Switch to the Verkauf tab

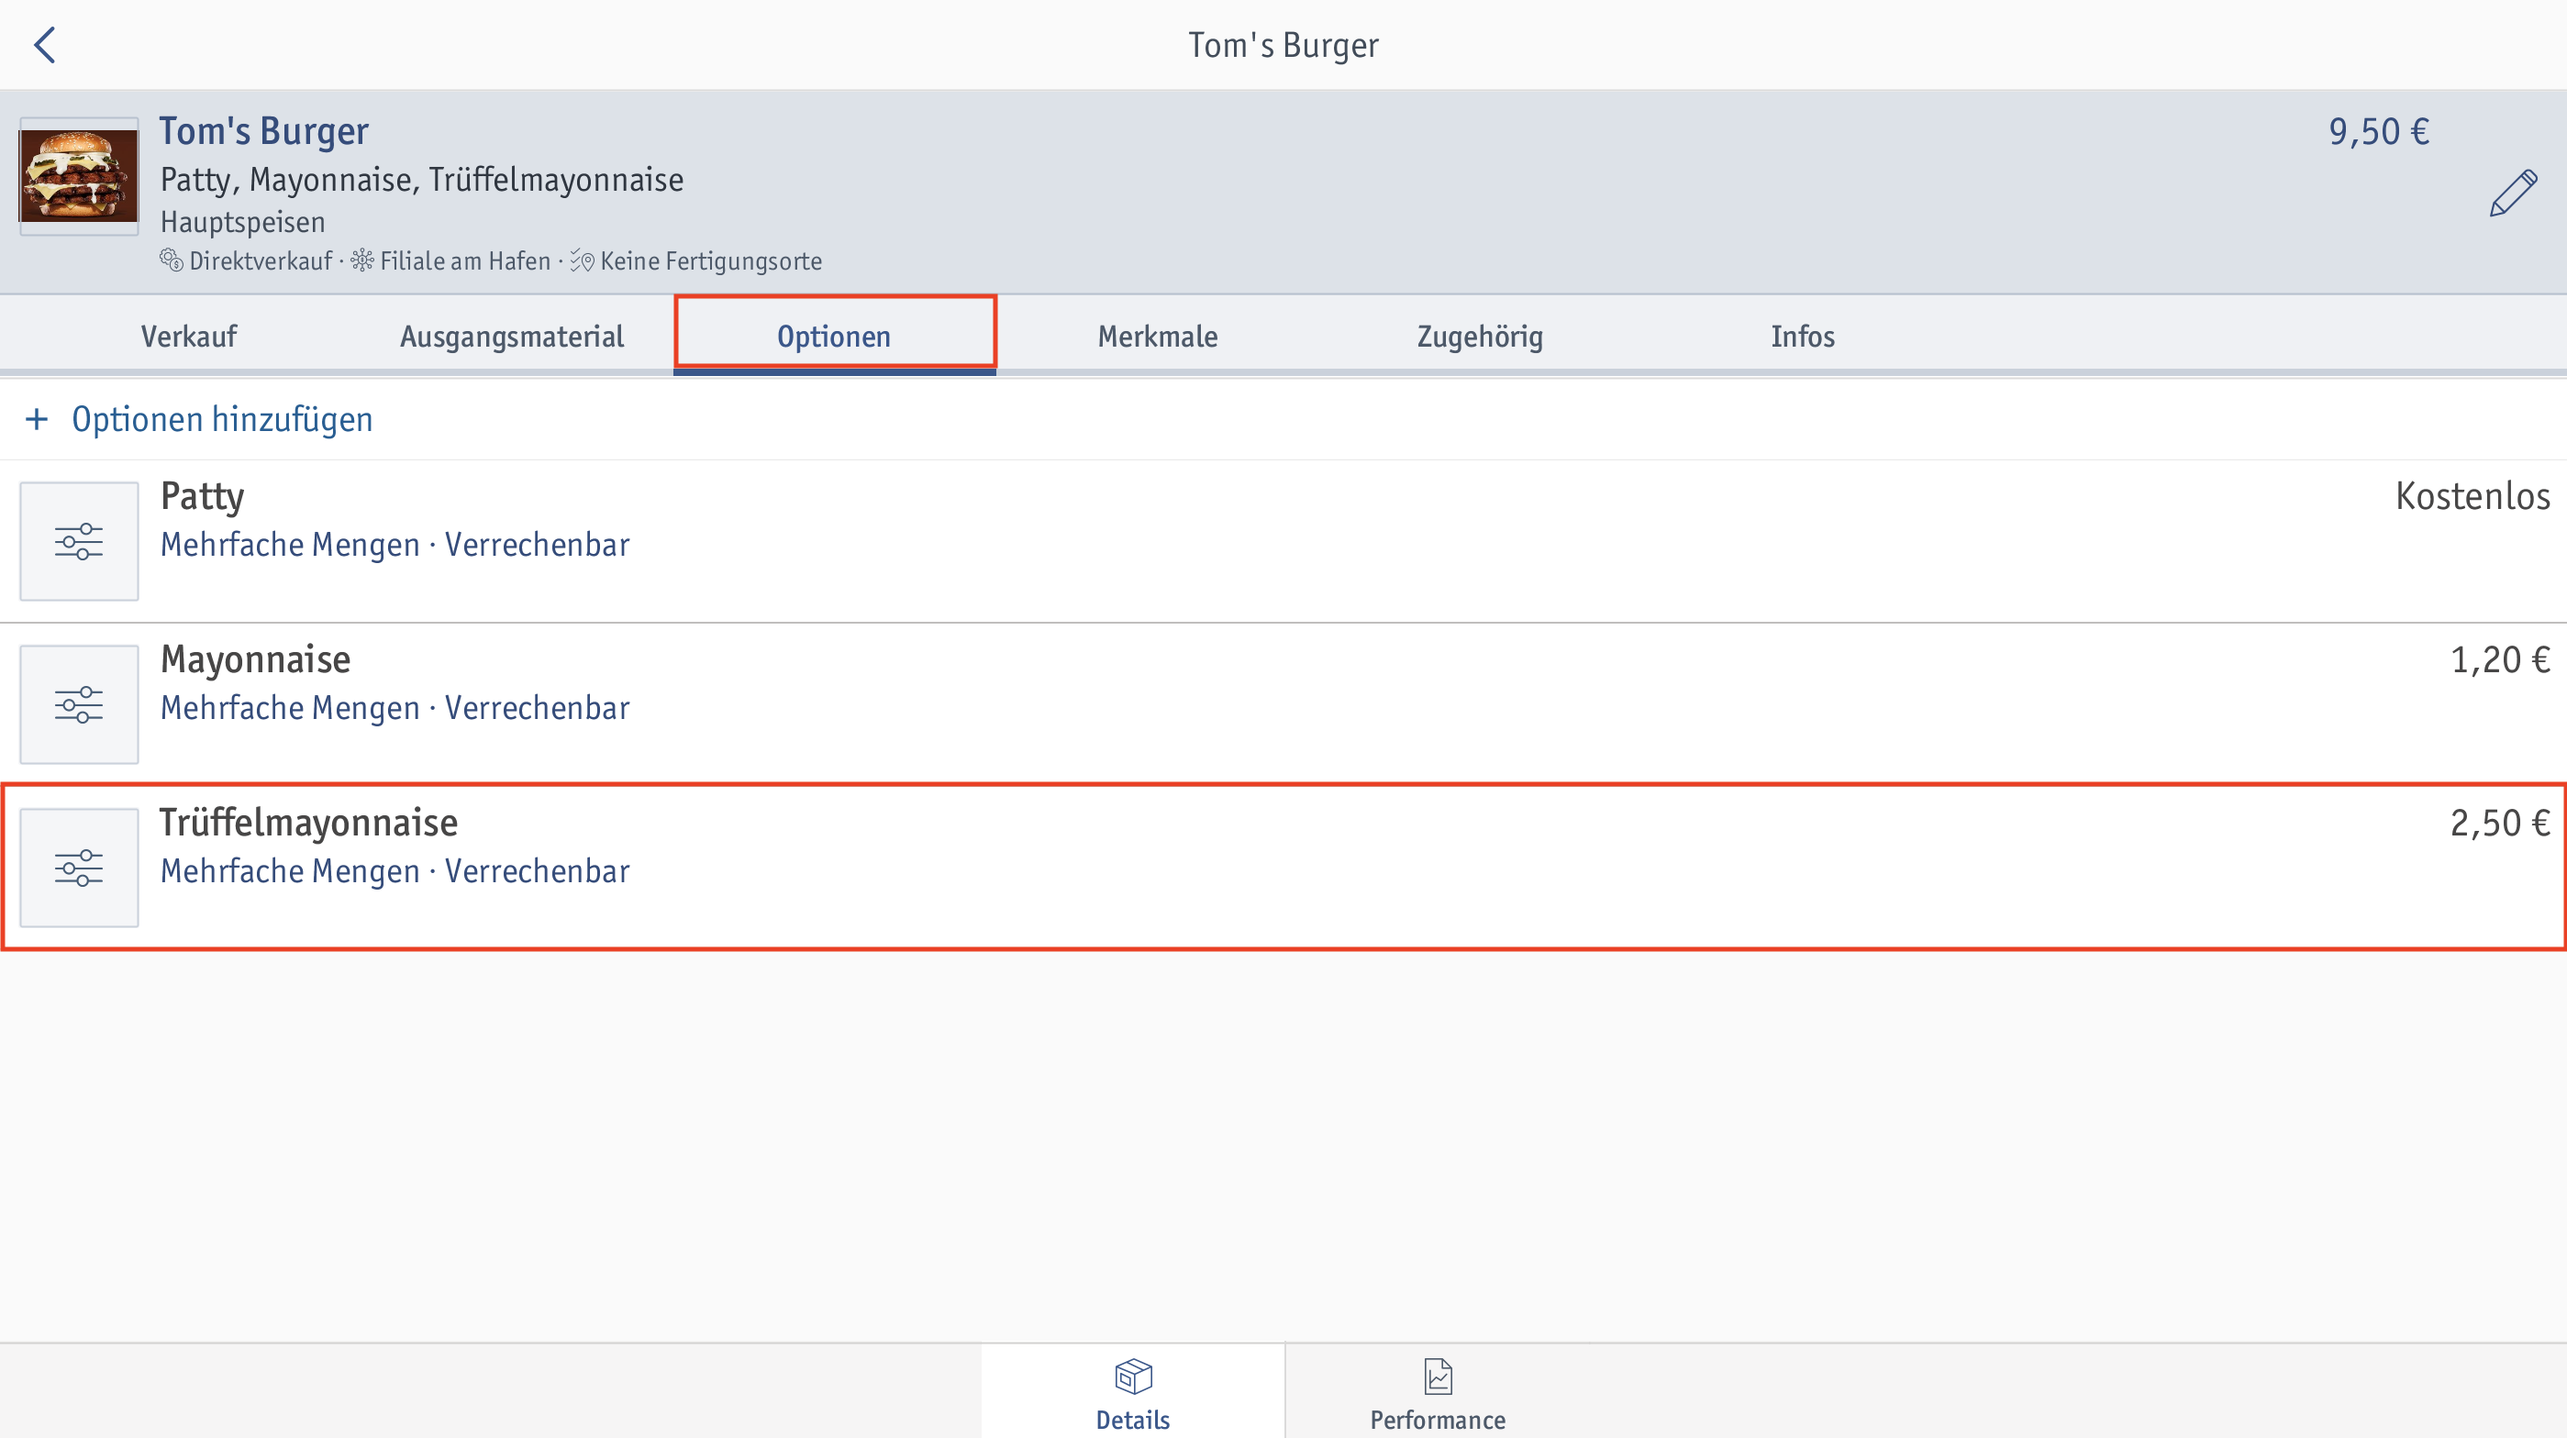[189, 337]
